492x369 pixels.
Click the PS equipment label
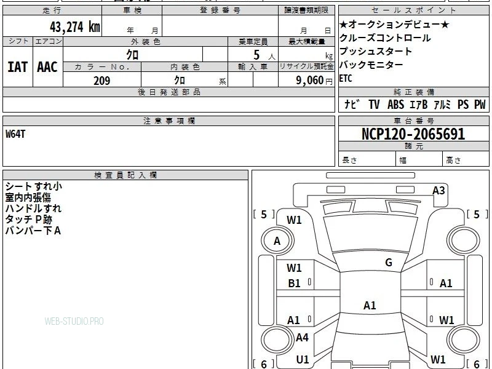[463, 105]
